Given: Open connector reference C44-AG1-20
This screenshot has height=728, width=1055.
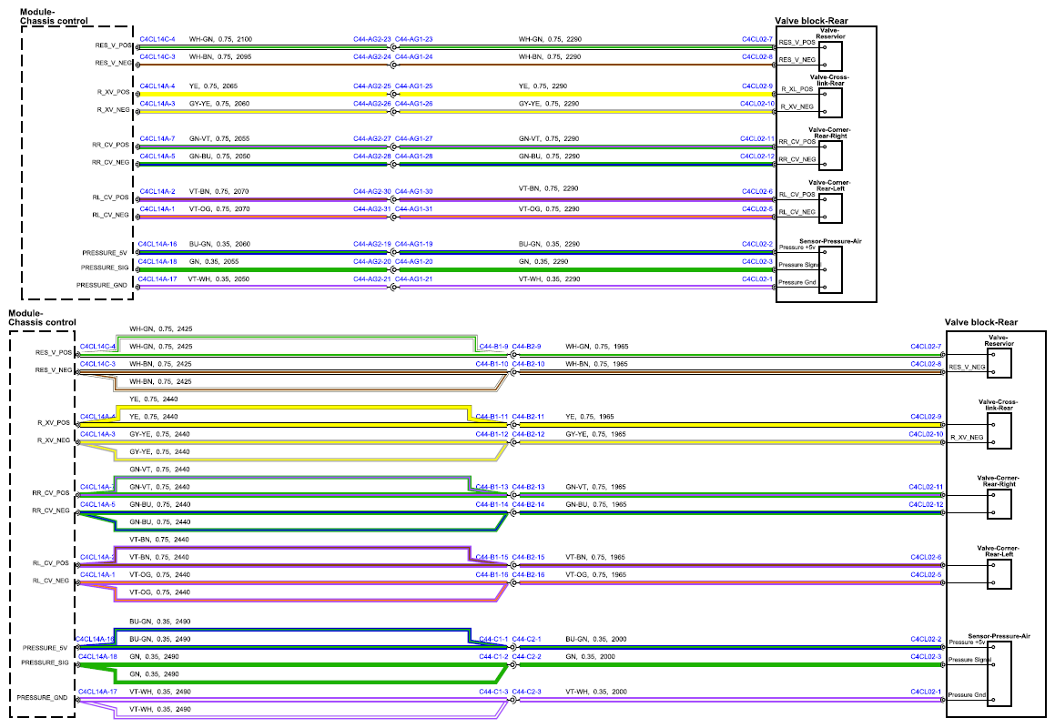Looking at the screenshot, I should 414,262.
